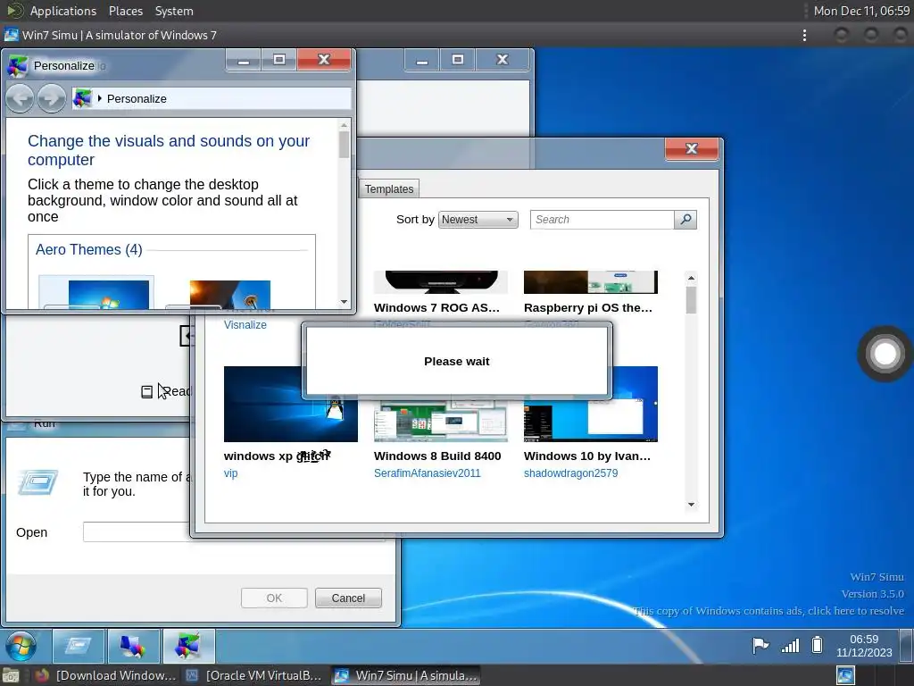
Task: Choose the second Aero theme thumbnail
Action: (x=229, y=294)
